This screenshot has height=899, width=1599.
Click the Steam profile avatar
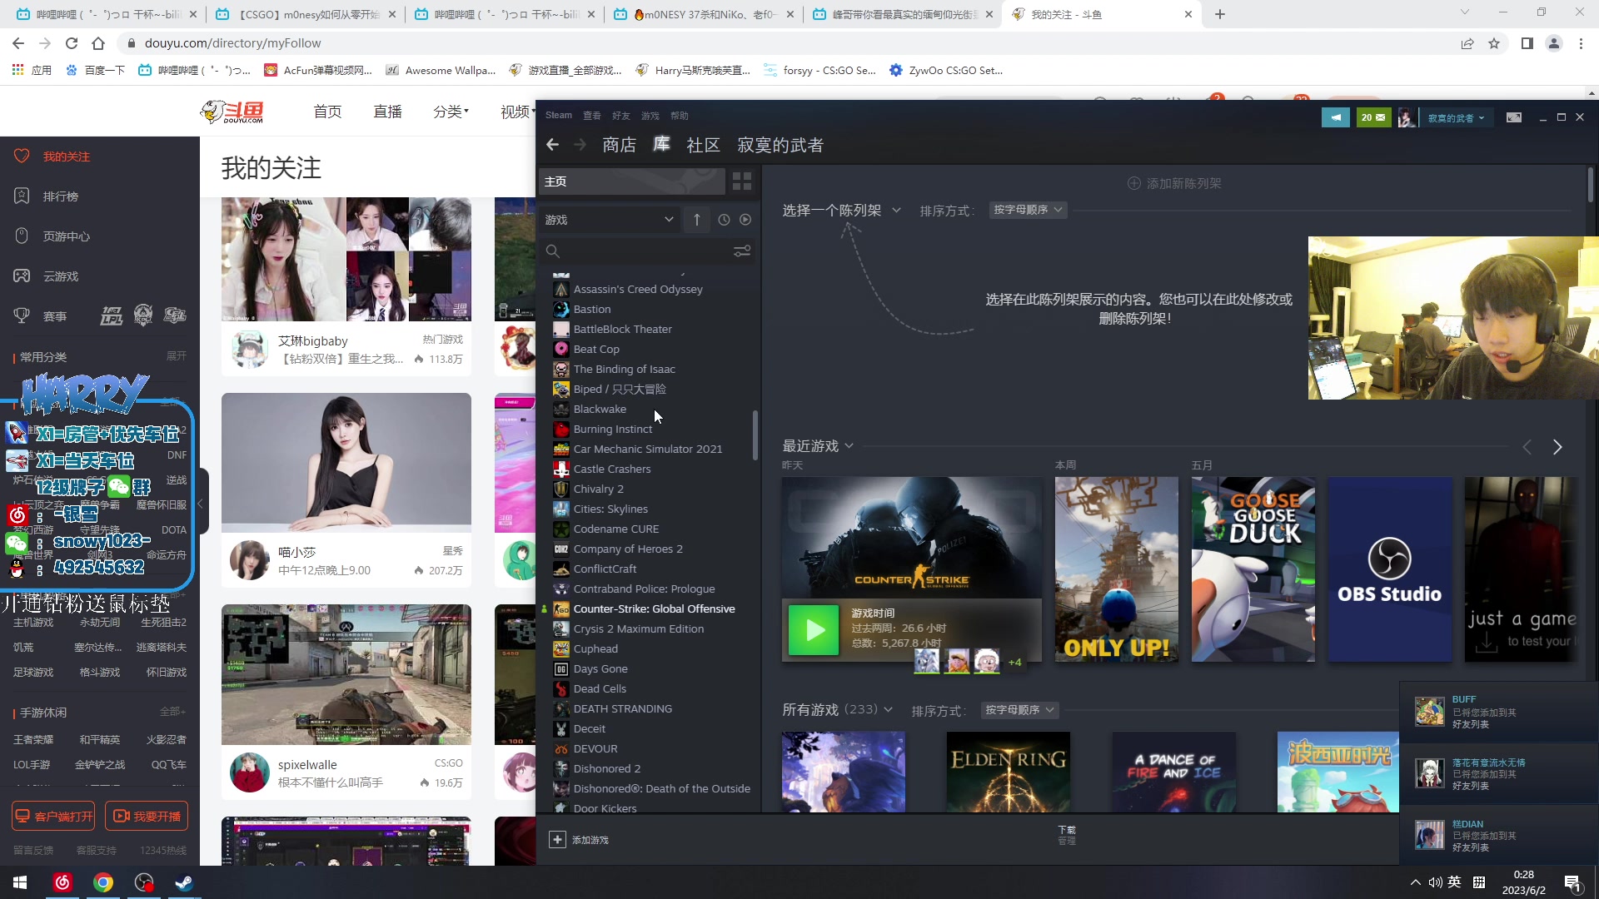(x=1407, y=117)
